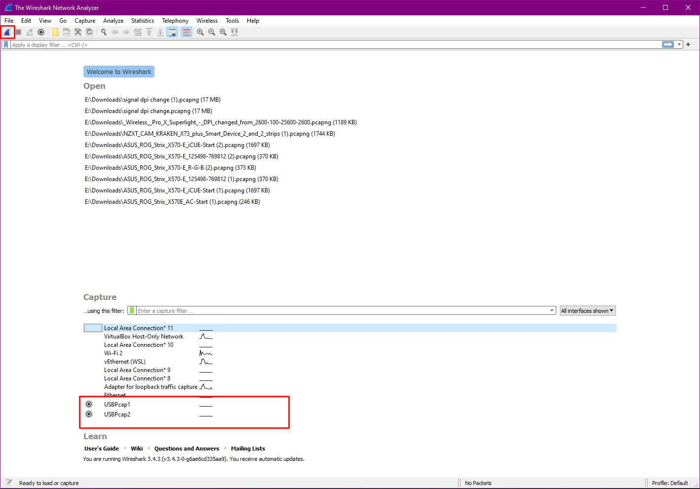
Task: Open the Analyze menu
Action: 113,21
